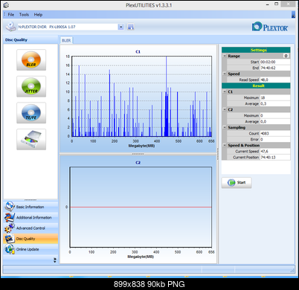Collapse the Range settings group

[225, 56]
